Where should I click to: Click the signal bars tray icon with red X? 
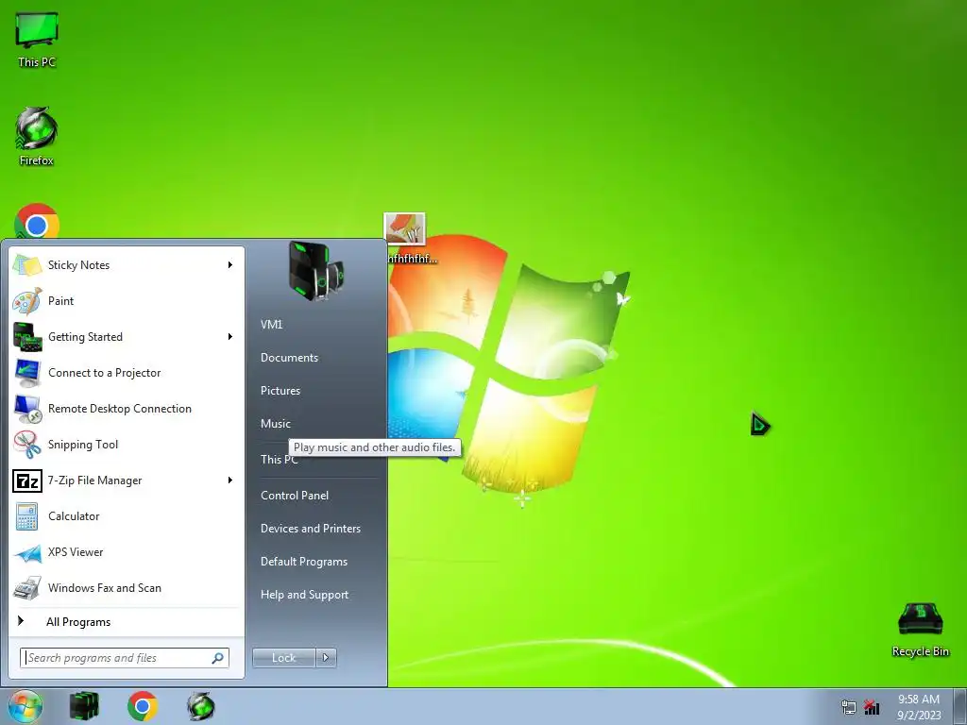click(x=872, y=707)
